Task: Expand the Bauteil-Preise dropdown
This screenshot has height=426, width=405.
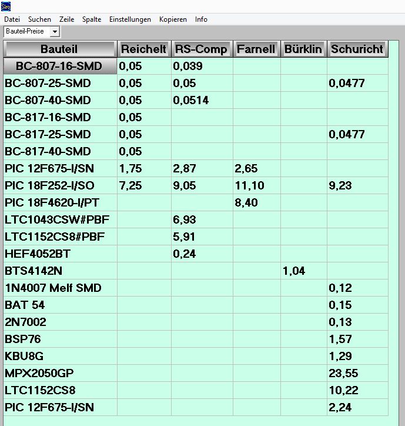Action: (x=55, y=31)
